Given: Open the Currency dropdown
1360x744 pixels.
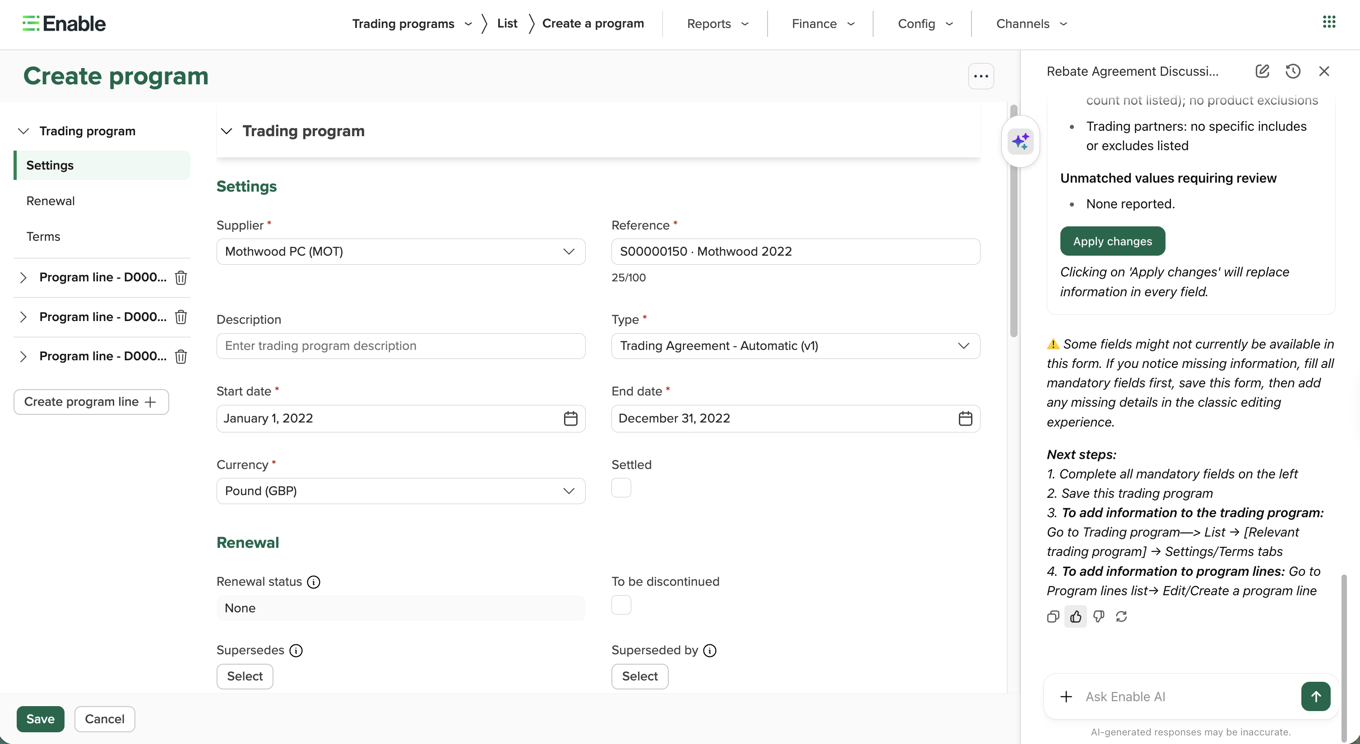Looking at the screenshot, I should (x=401, y=491).
